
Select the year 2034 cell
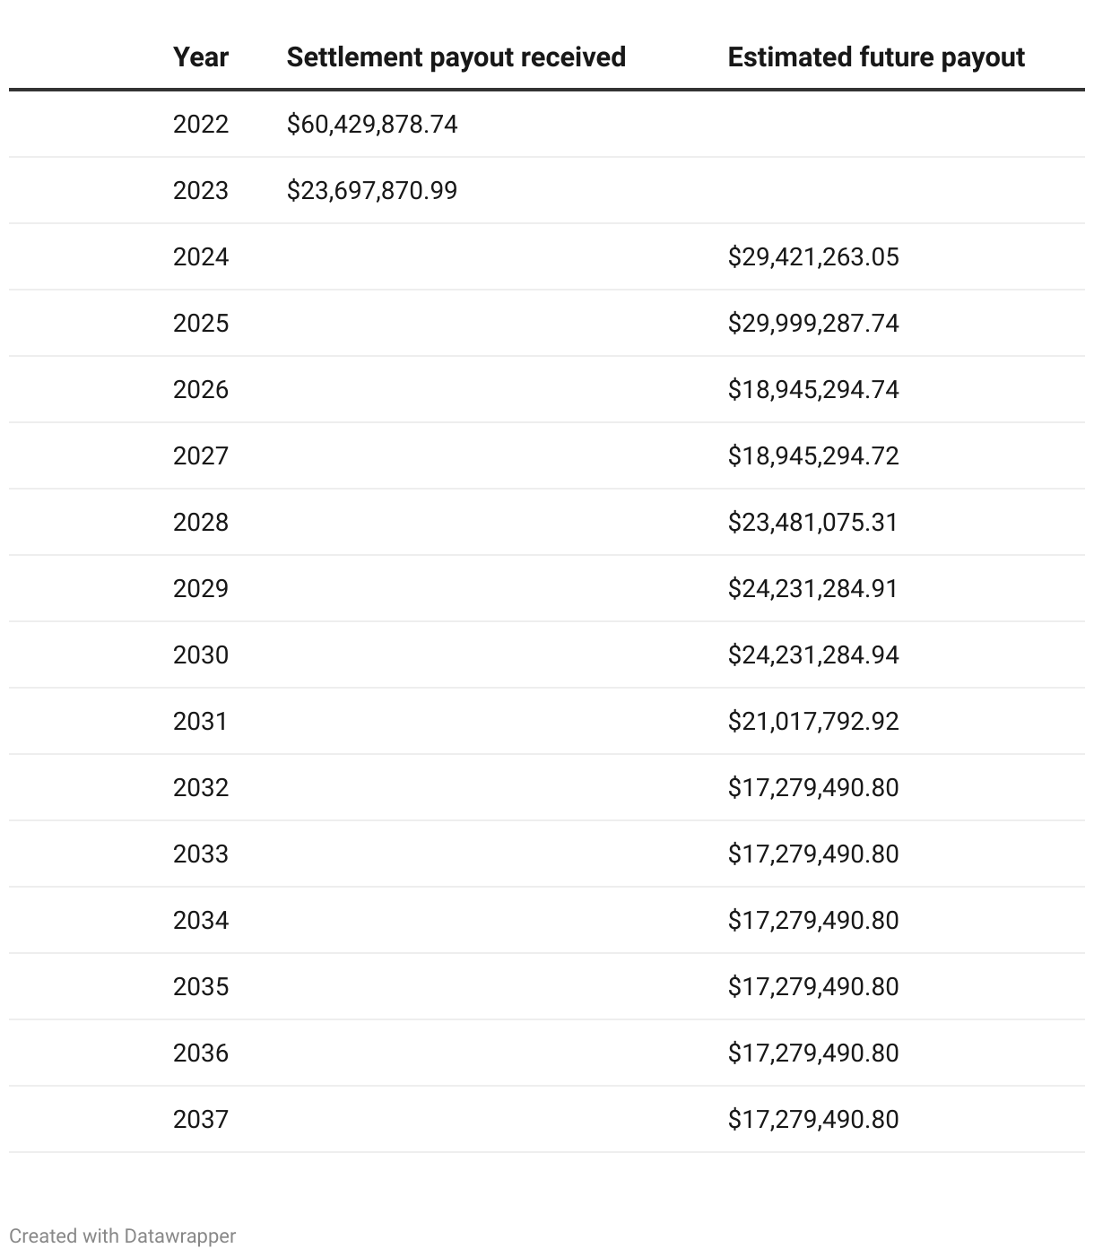pyautogui.click(x=201, y=920)
